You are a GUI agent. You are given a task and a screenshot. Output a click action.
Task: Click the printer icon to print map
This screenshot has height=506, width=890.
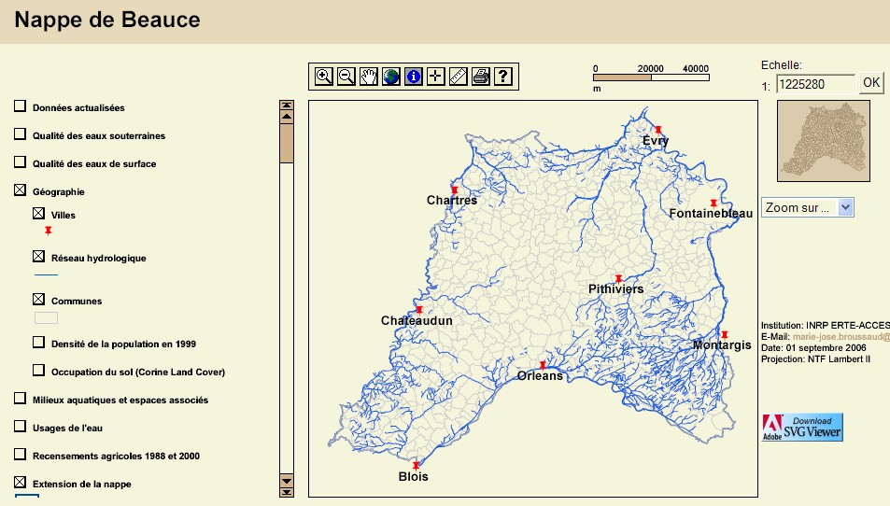(x=480, y=77)
